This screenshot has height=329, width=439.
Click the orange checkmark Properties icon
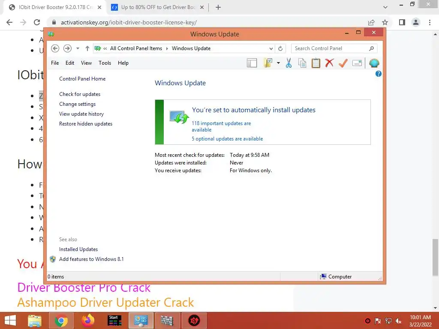pyautogui.click(x=343, y=63)
